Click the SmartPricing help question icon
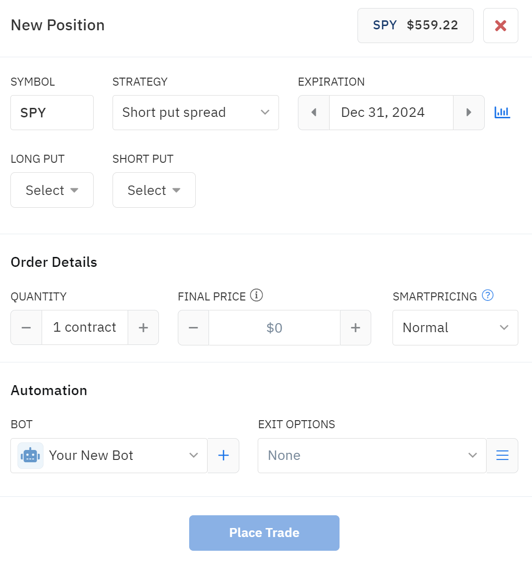 pyautogui.click(x=488, y=295)
